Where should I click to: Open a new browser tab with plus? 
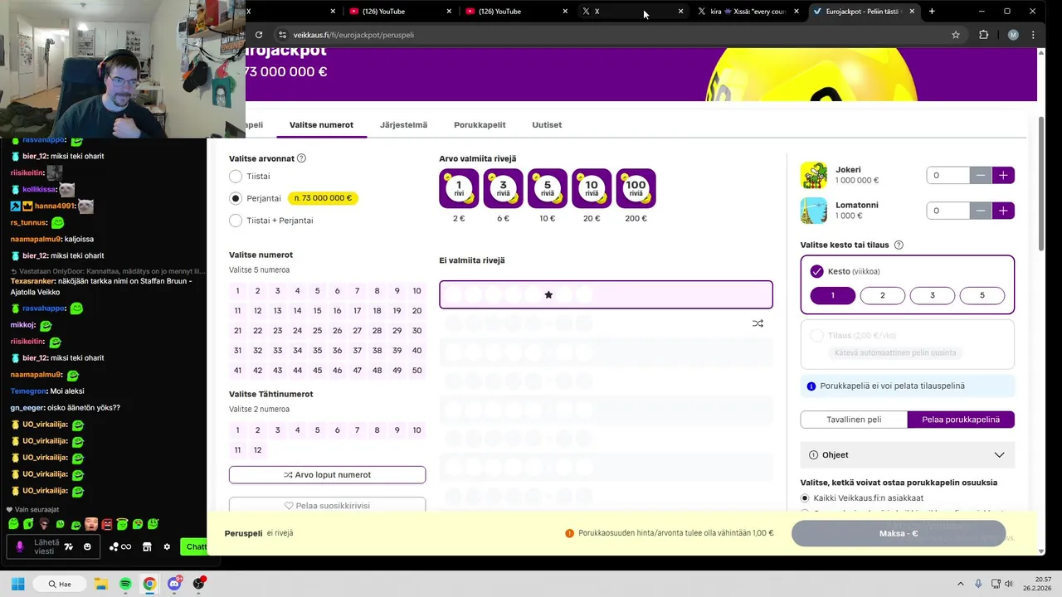[932, 12]
